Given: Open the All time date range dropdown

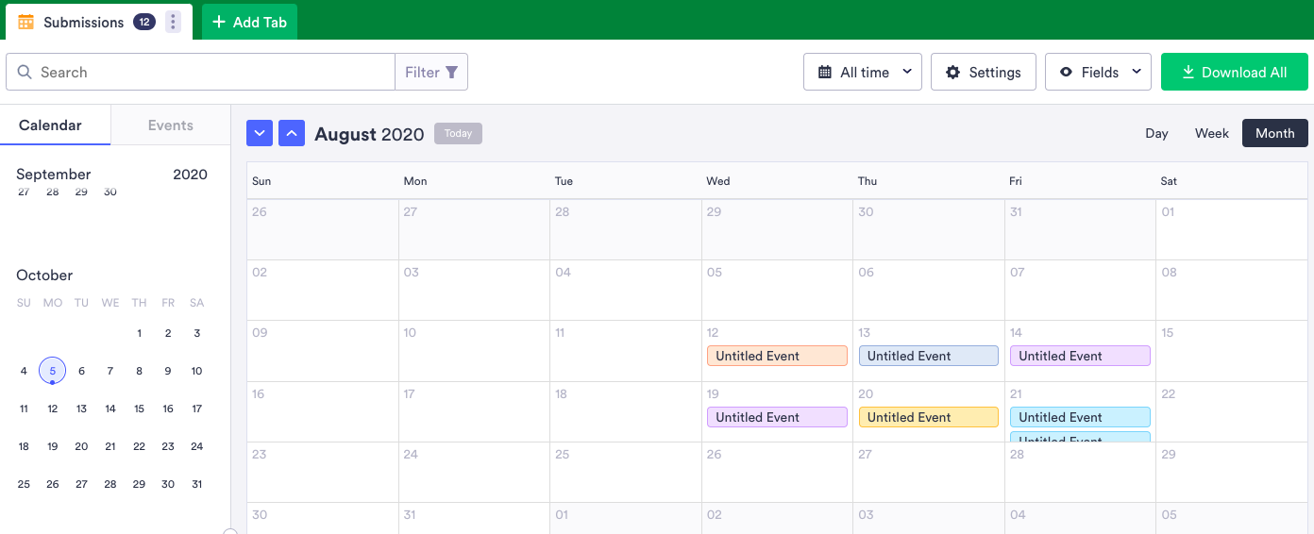Looking at the screenshot, I should 863,73.
